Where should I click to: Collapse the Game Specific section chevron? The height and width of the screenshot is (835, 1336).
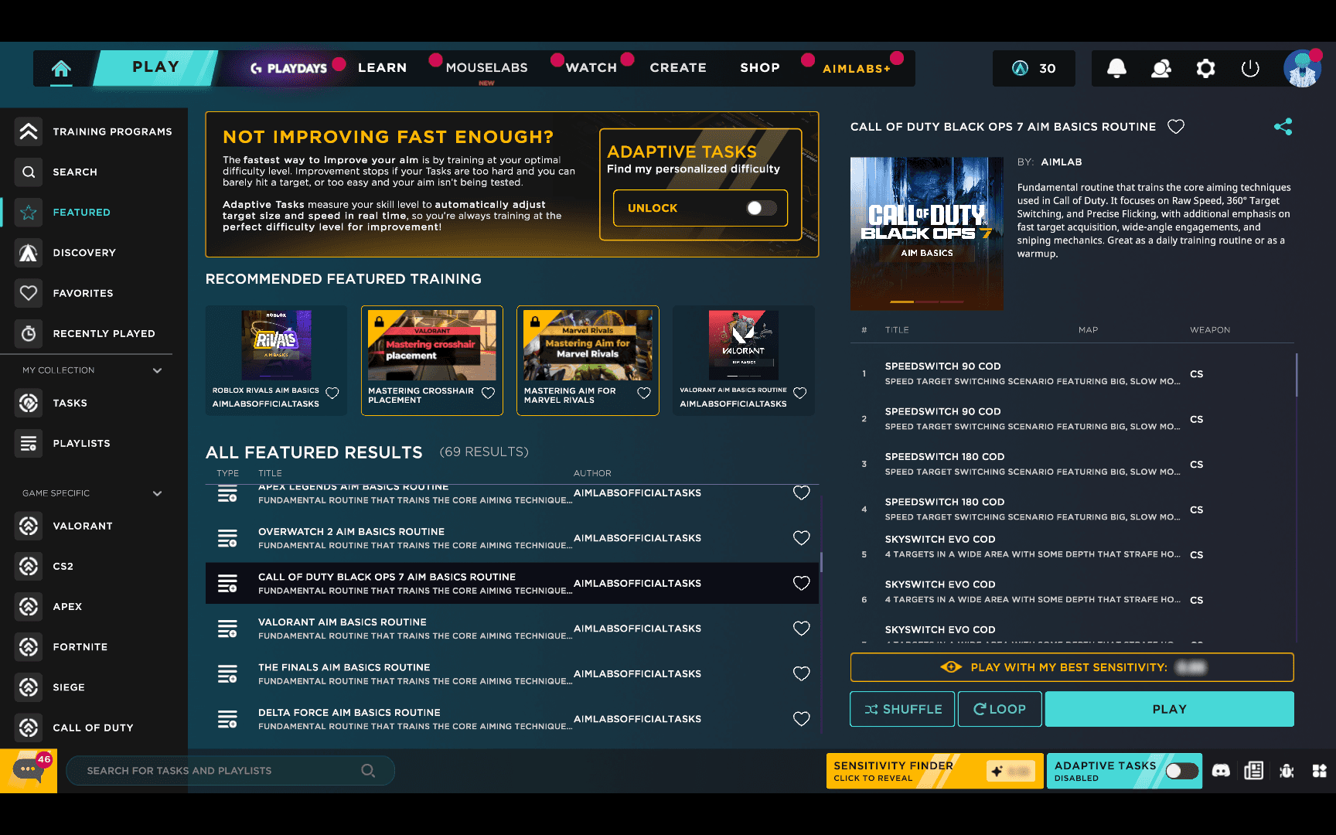[x=158, y=493]
